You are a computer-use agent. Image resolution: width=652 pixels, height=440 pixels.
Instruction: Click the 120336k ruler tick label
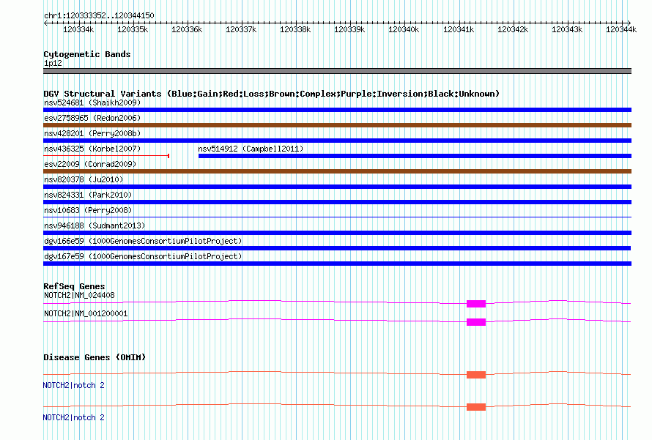tap(187, 29)
